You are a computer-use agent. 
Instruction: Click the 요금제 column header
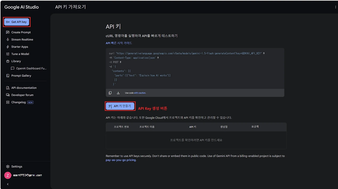(255, 127)
